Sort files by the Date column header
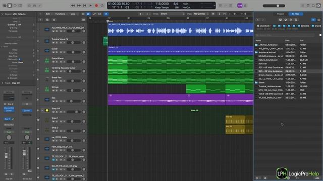The height and width of the screenshot is (181, 323). (287, 41)
